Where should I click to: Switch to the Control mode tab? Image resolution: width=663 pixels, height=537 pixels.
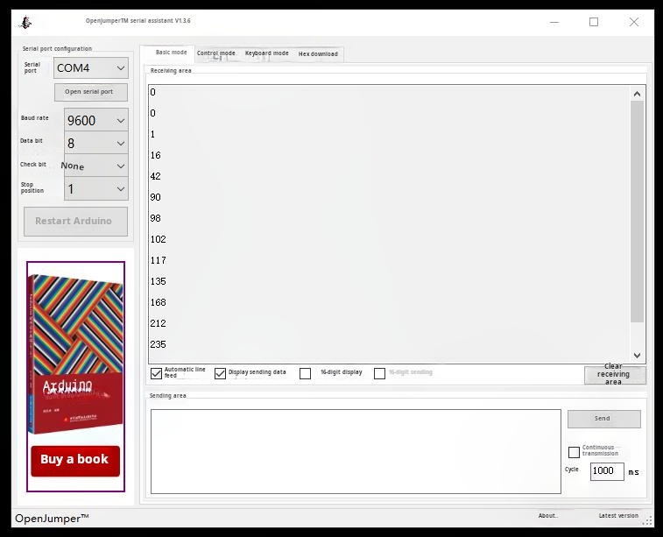215,53
